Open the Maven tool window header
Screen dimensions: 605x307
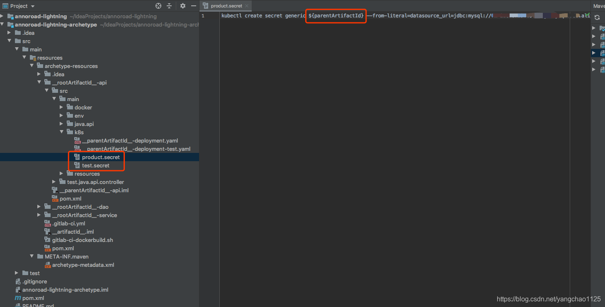[x=599, y=6]
